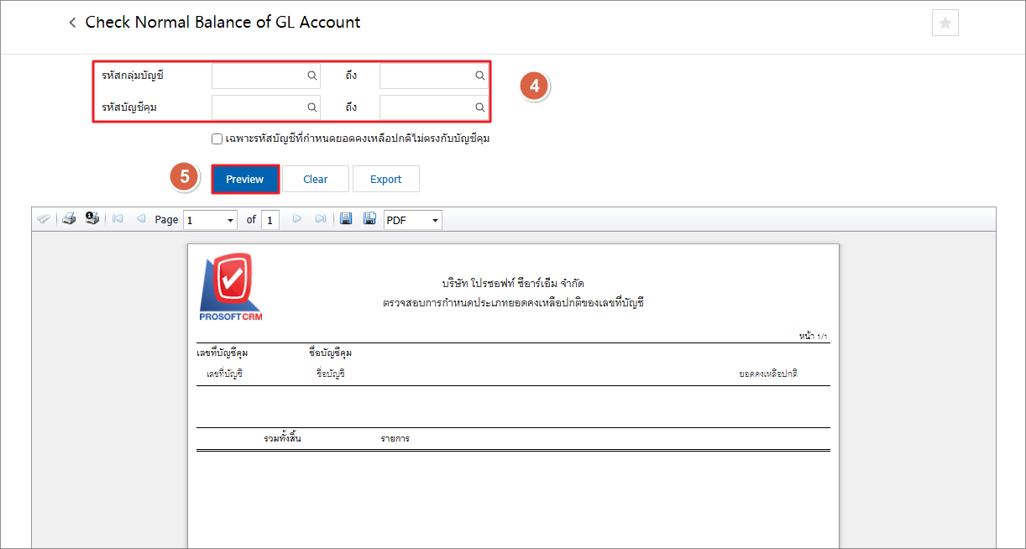
Task: Mark page as favorite with star
Action: tap(945, 24)
